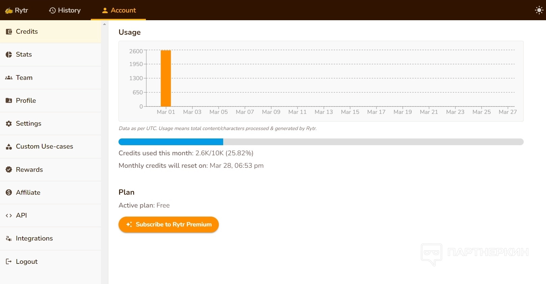Click the Team people icon

click(9, 78)
